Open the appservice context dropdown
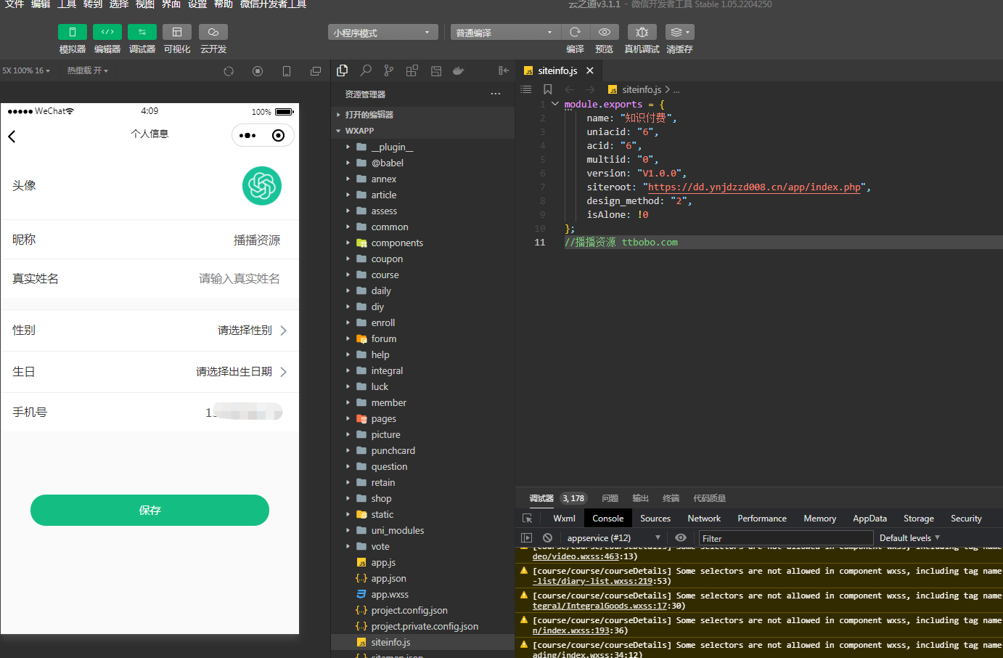 [x=614, y=538]
